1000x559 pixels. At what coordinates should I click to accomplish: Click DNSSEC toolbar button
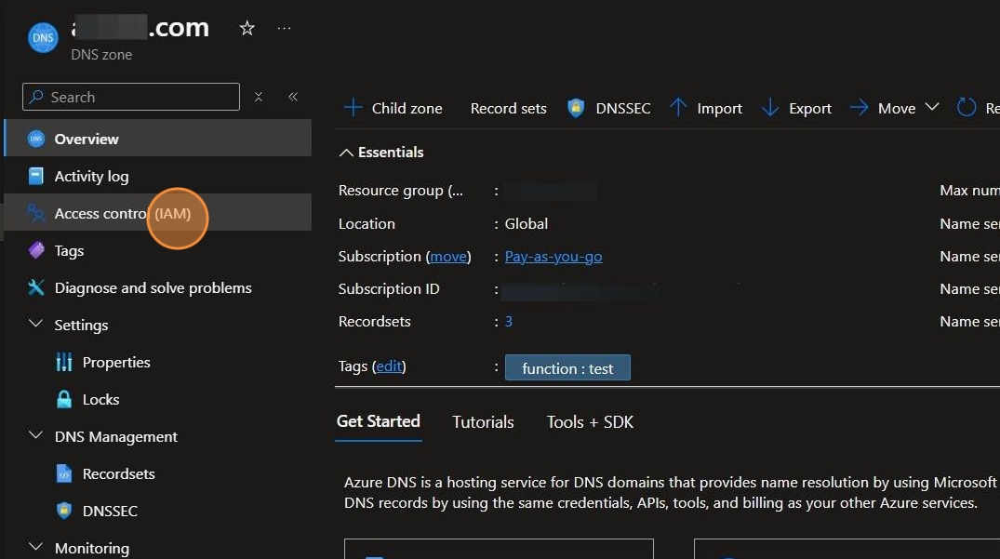pos(609,108)
